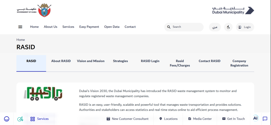Open Services in top navigation
The image size is (271, 125).
click(68, 27)
